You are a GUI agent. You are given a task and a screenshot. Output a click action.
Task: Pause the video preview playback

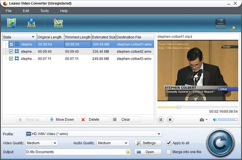coord(161,119)
